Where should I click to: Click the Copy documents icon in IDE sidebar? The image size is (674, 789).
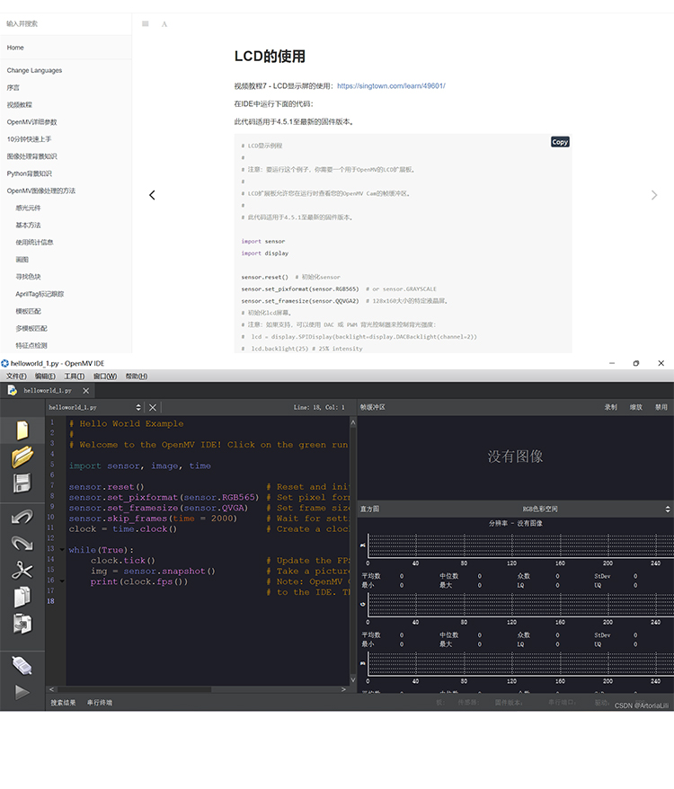pos(22,597)
